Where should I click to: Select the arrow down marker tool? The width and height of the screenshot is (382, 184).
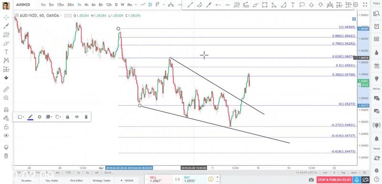320,5
